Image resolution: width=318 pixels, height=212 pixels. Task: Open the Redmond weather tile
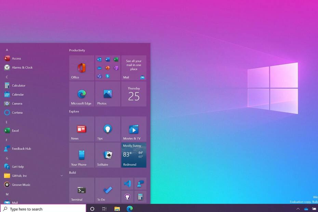point(134,155)
